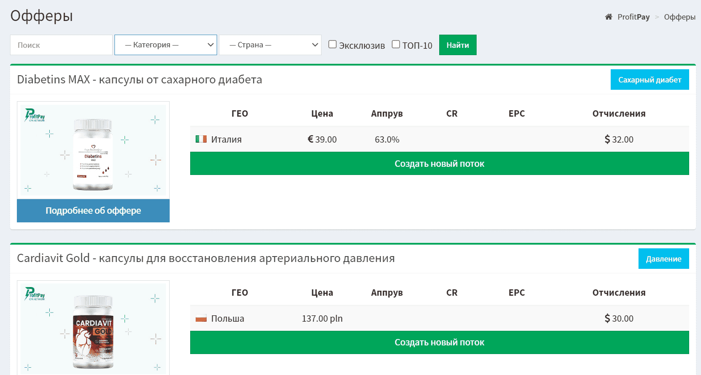Go to ProfitPay breadcrumb link
The image size is (701, 375).
(x=633, y=17)
